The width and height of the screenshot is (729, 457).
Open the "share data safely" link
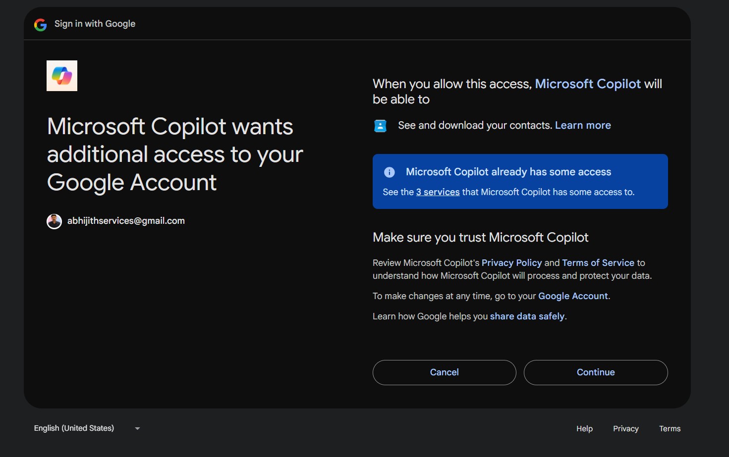pos(527,316)
